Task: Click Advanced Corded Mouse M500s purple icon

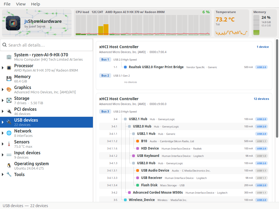Action: click(x=129, y=192)
